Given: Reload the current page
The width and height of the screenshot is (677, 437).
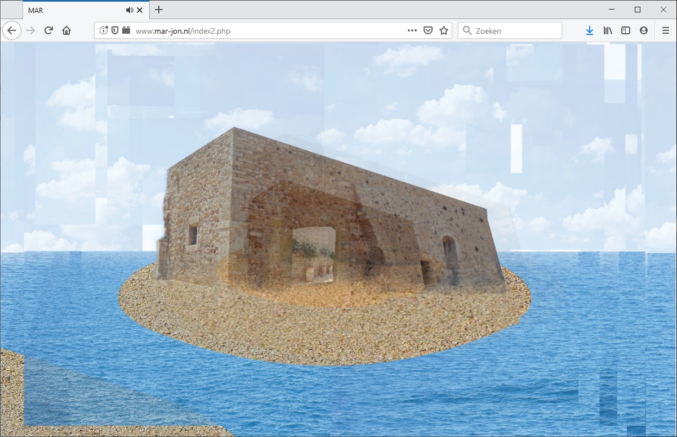Looking at the screenshot, I should [48, 30].
